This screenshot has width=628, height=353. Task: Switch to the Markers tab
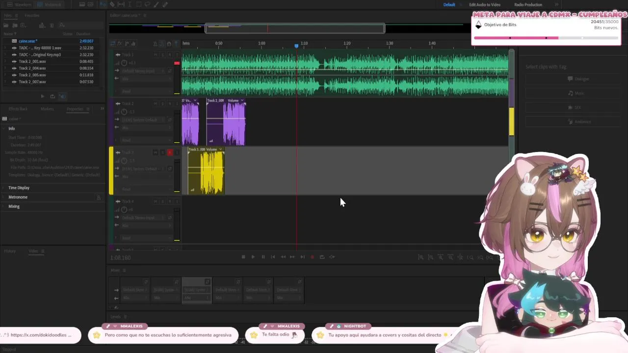tap(47, 109)
